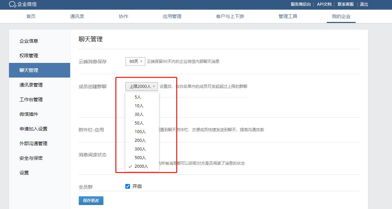Open 管理工具 in the navigation
This screenshot has height=209, width=392.
[288, 16]
